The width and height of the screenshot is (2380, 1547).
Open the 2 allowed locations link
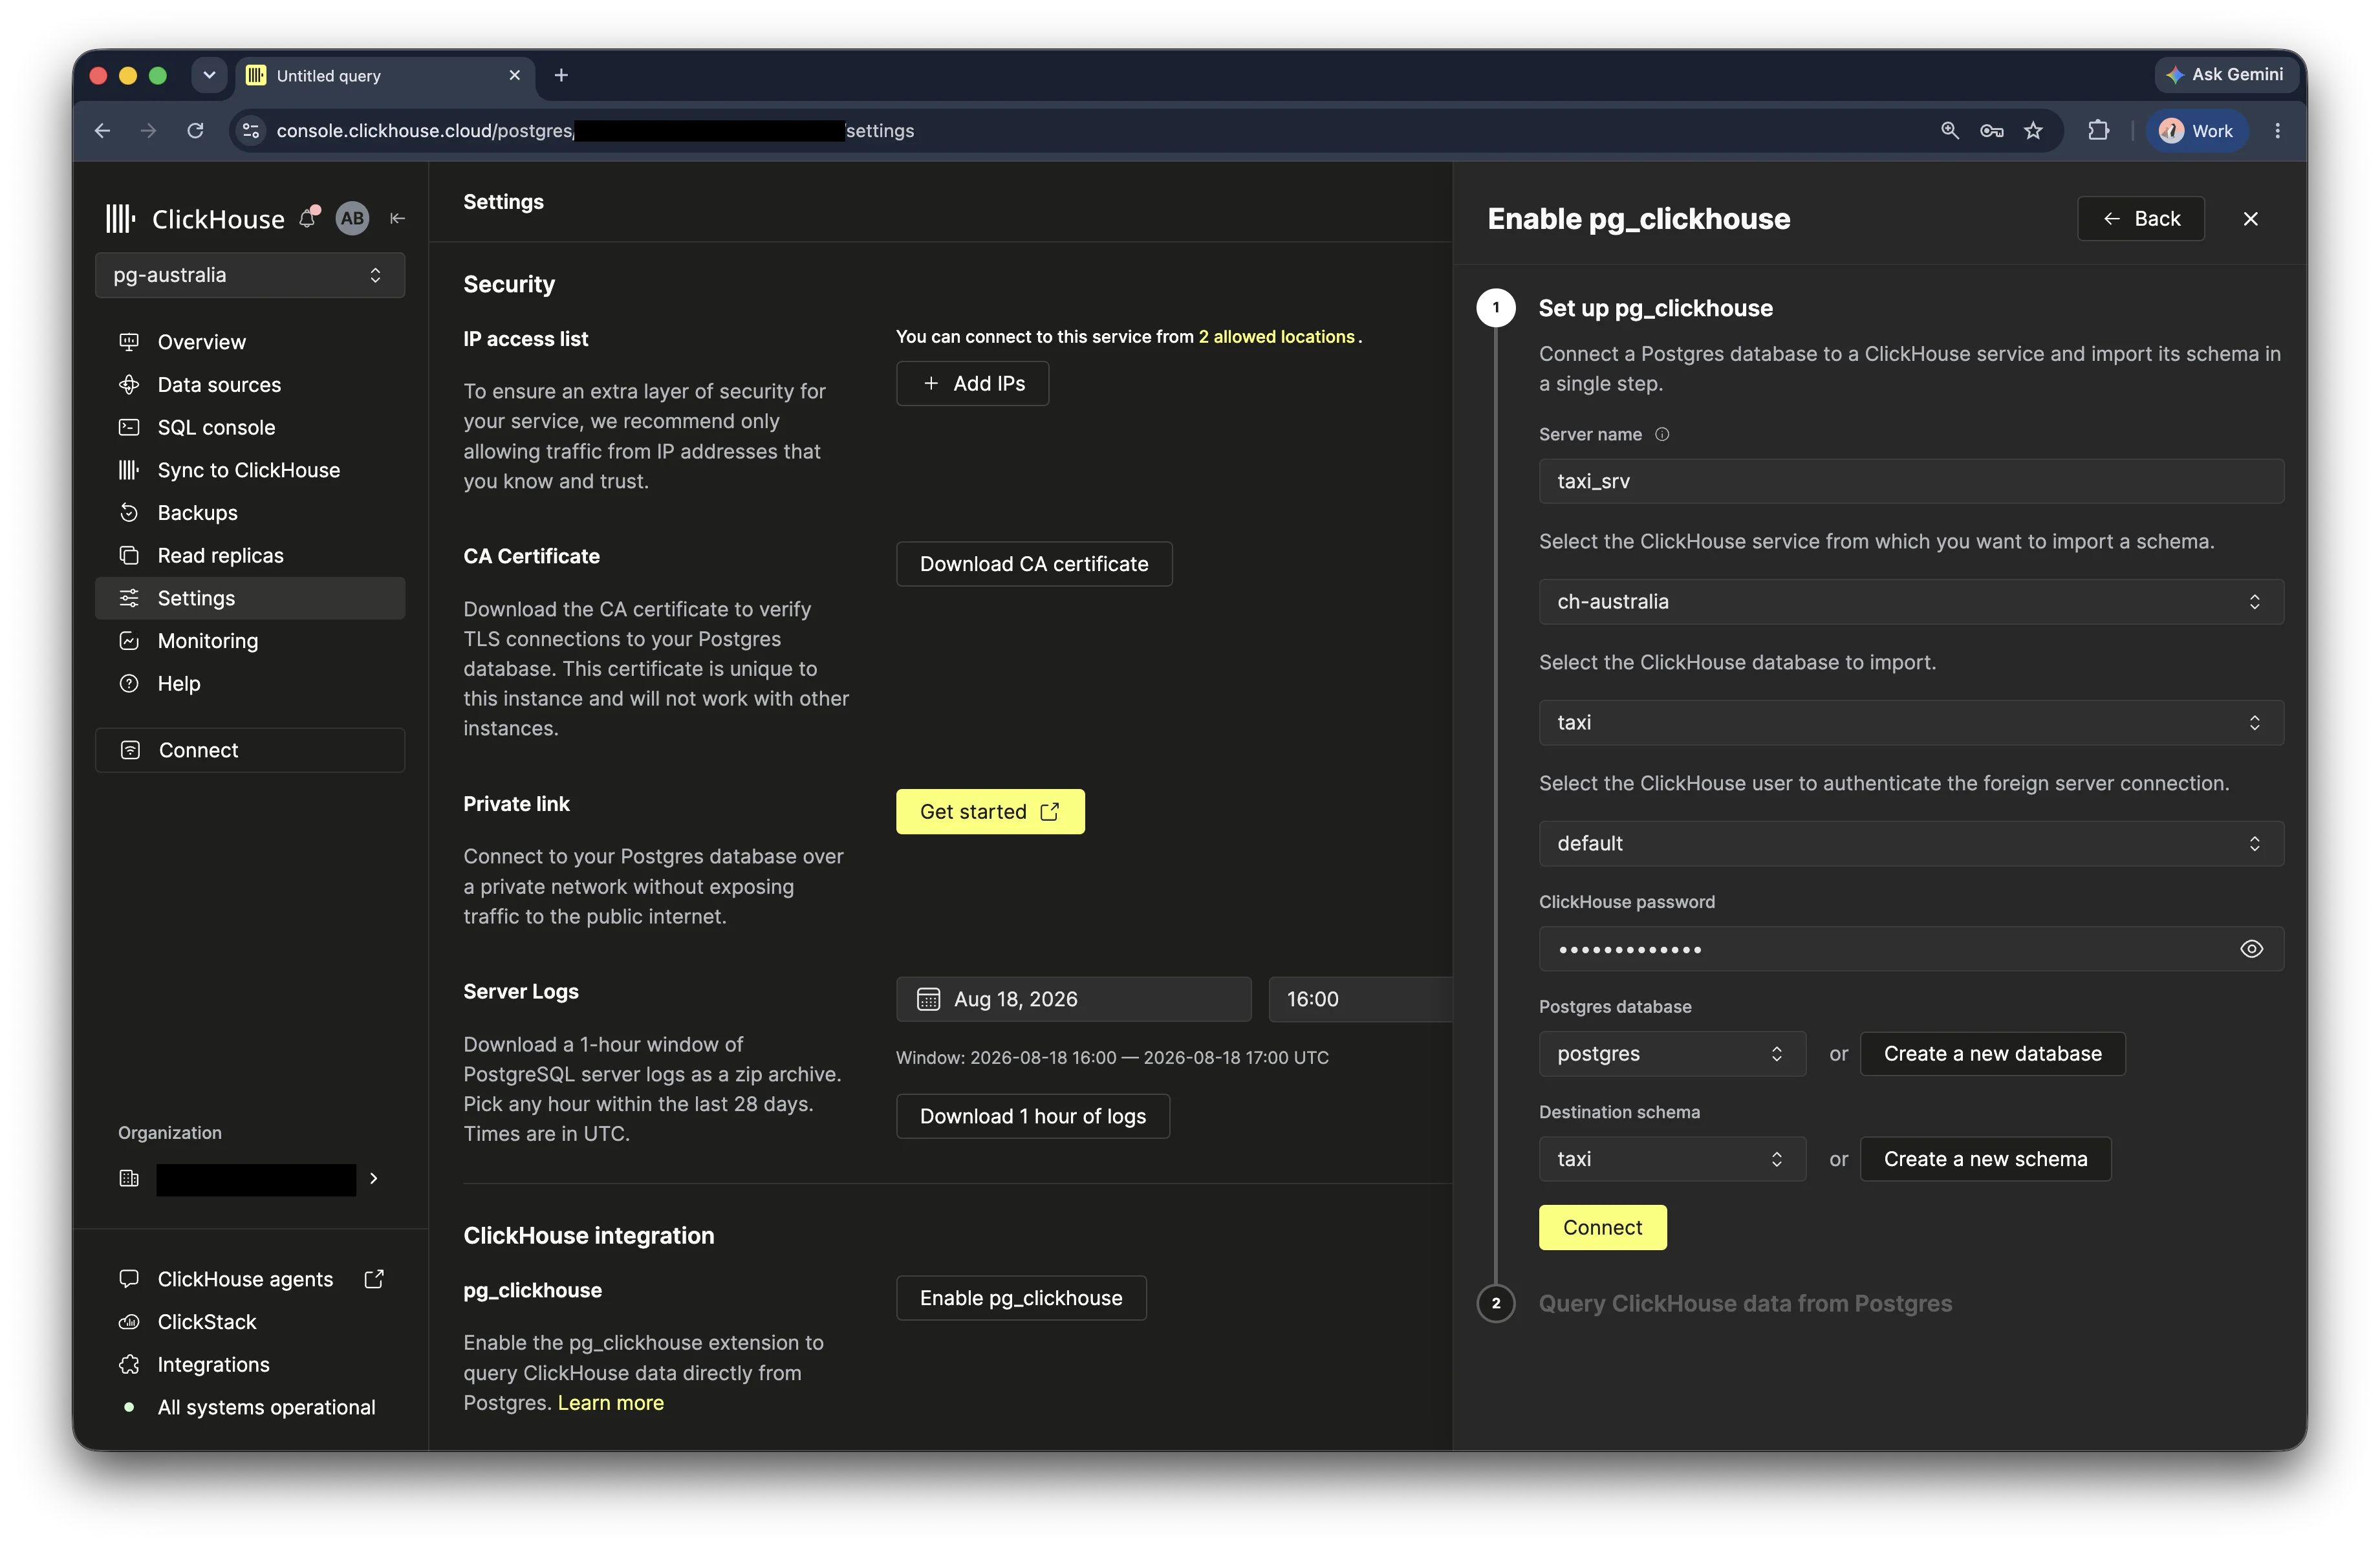coord(1276,337)
